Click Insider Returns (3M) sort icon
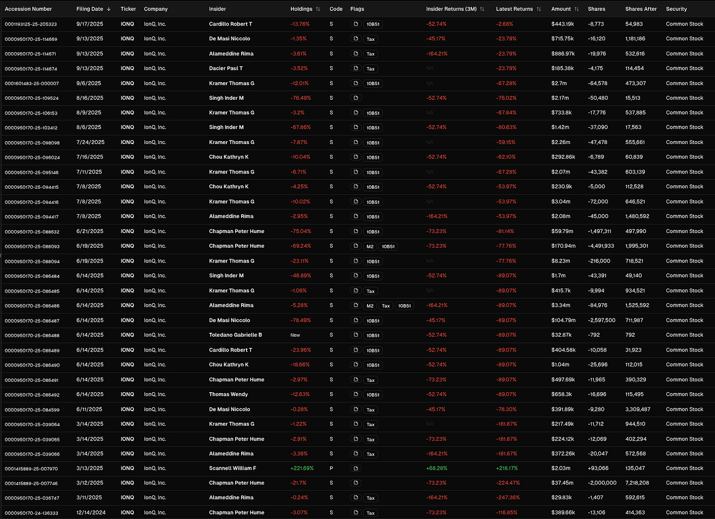The width and height of the screenshot is (715, 519). tap(482, 9)
